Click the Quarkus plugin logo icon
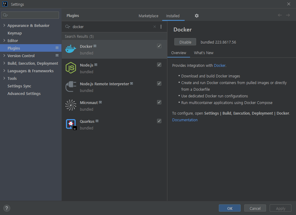Screen dimensions: 296x215 pos(71,124)
